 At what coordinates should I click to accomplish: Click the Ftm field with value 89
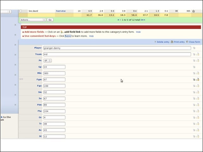54,105
